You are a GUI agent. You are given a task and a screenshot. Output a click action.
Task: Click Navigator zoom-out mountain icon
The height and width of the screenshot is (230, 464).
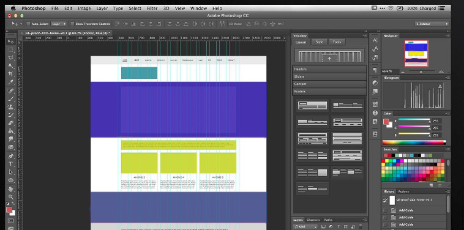pos(402,72)
